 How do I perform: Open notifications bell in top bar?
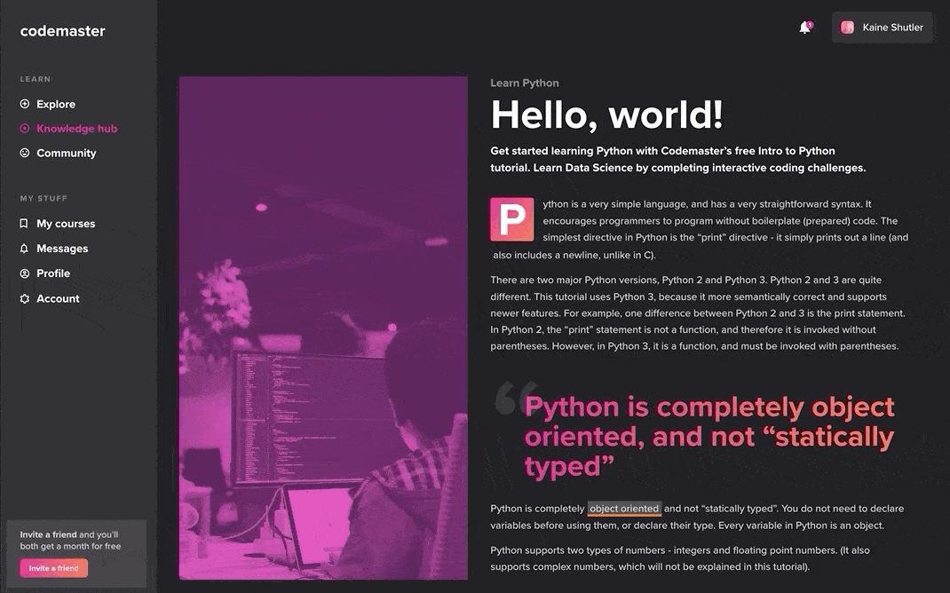tap(804, 28)
